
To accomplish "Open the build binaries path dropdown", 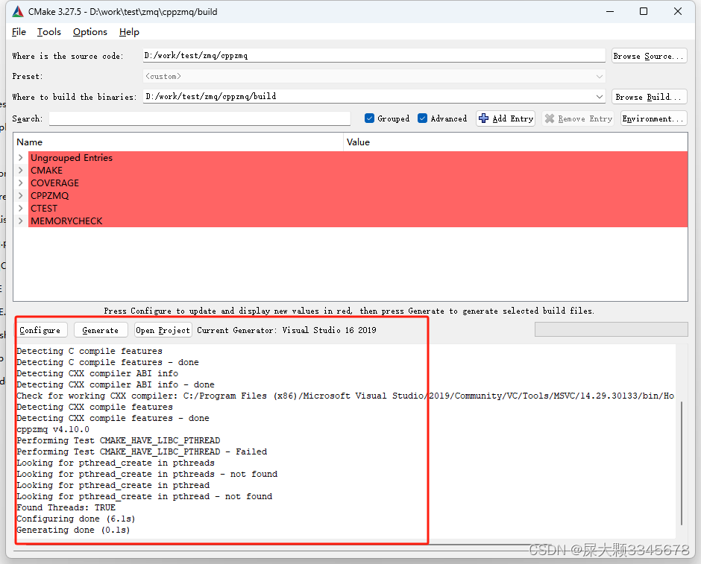I will tap(600, 96).
